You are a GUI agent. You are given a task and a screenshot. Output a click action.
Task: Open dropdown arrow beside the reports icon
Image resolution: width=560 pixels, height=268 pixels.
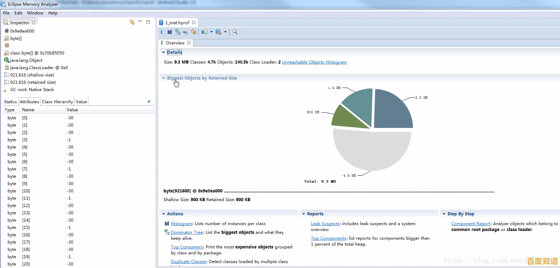211,32
